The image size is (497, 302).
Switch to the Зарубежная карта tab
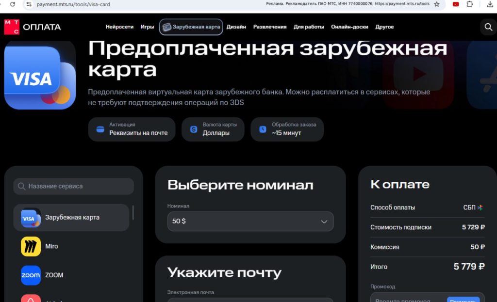click(x=191, y=27)
